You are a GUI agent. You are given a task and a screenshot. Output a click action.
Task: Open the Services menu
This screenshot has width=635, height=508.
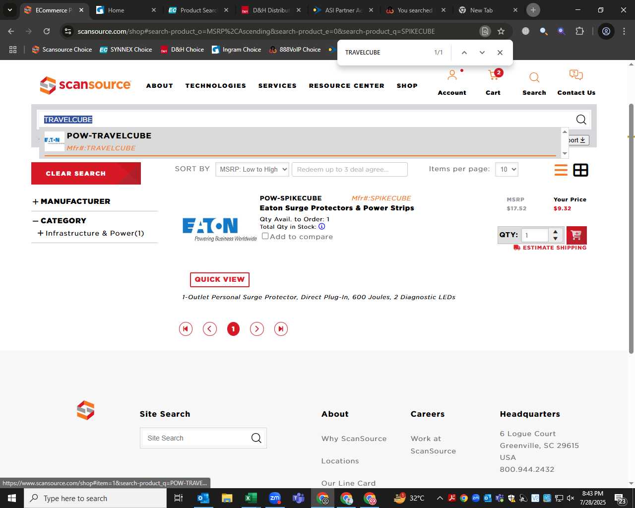pyautogui.click(x=277, y=86)
